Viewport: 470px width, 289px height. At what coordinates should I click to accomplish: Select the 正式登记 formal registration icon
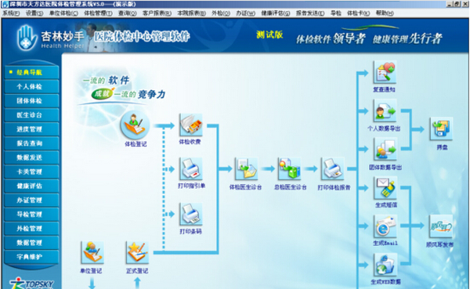coord(137,253)
